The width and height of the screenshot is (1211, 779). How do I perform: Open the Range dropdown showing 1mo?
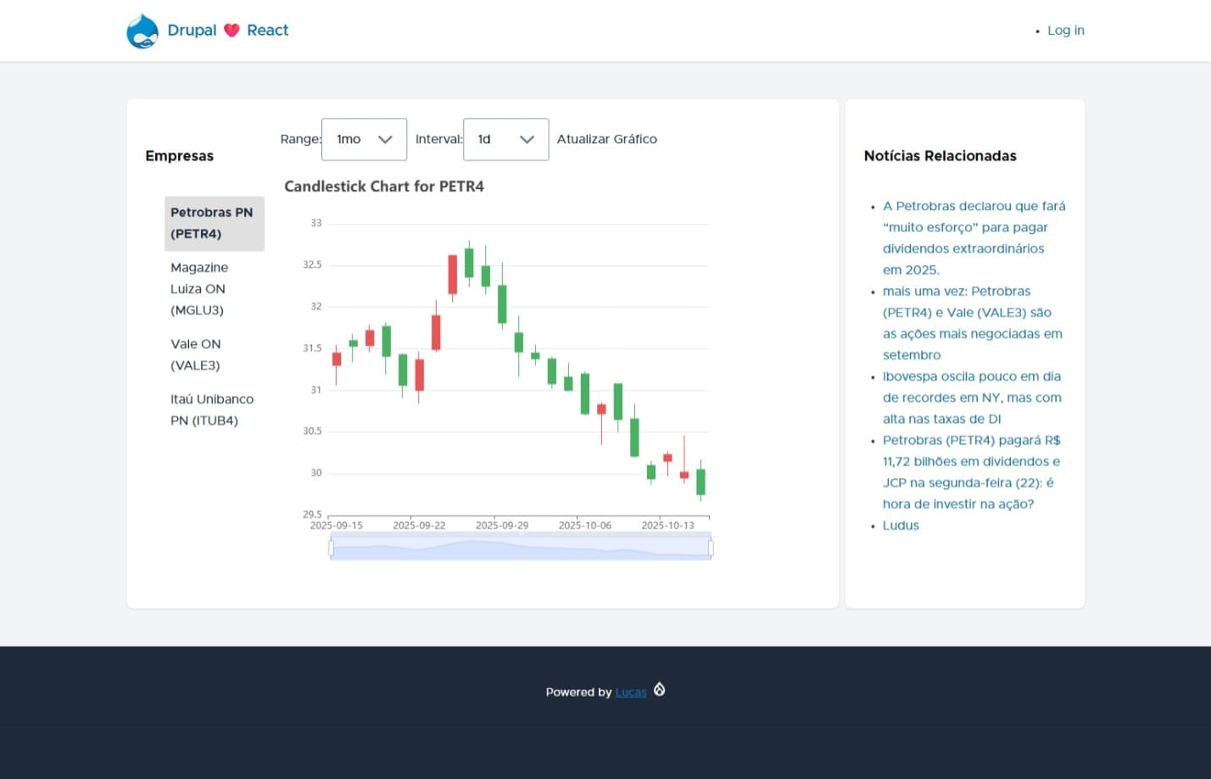(364, 139)
